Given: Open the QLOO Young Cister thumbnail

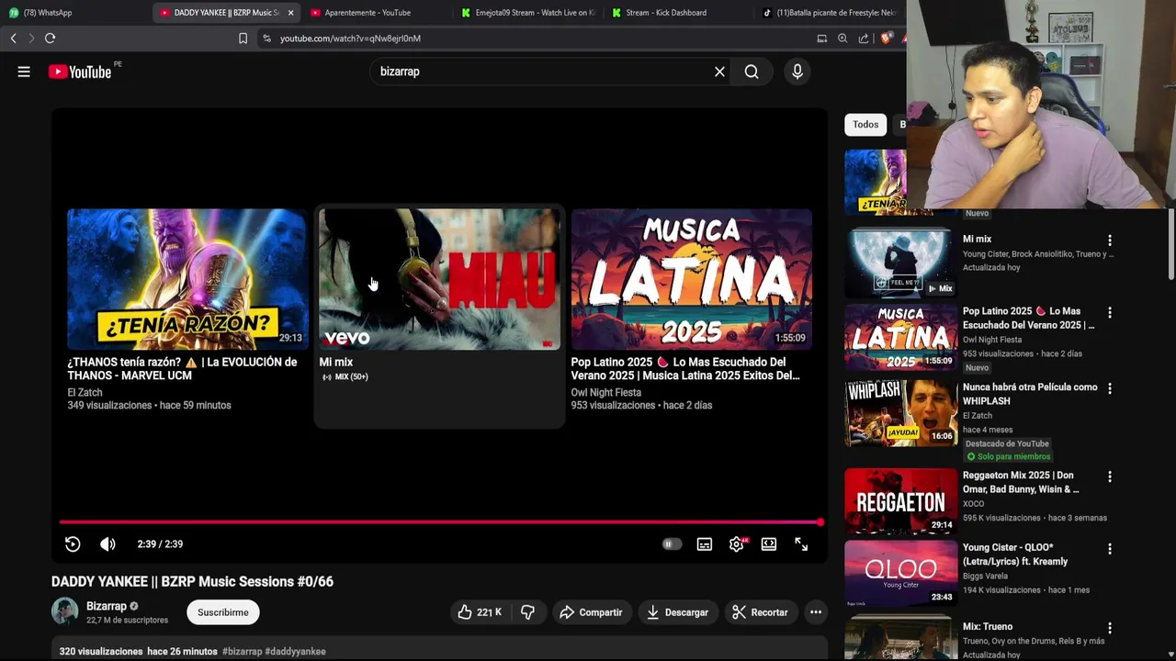Looking at the screenshot, I should 900,573.
